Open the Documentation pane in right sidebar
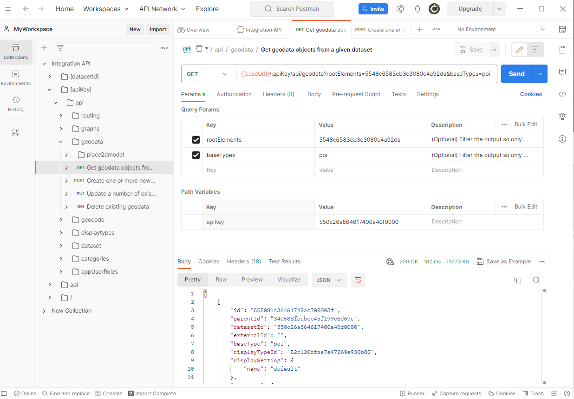The height and width of the screenshot is (399, 574). pos(562,50)
